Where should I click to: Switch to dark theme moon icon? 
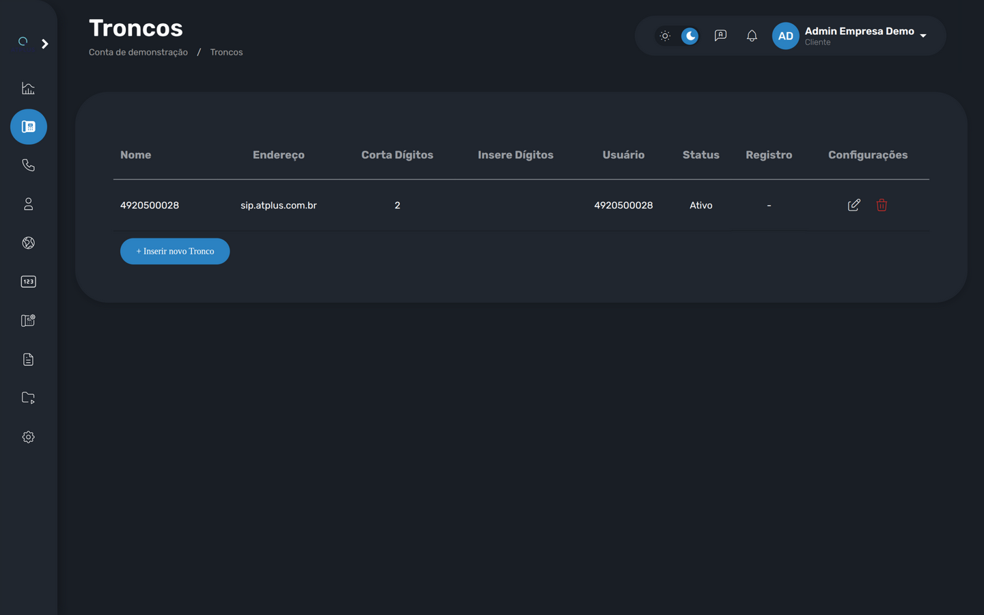[x=690, y=36]
